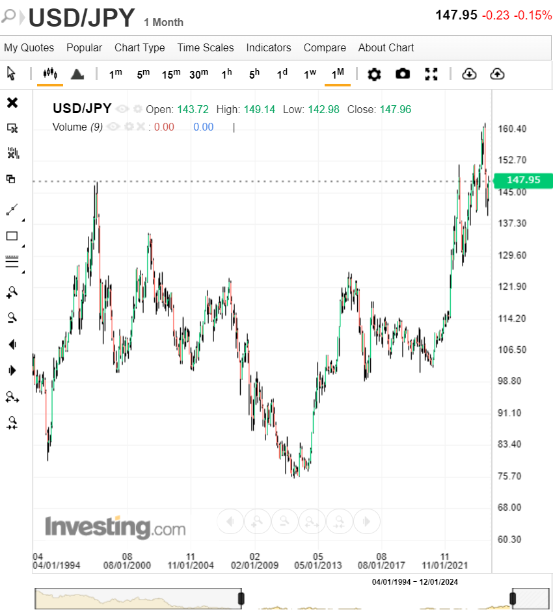Select the 1 week timeframe button
Screen dimensions: 553x612
pyautogui.click(x=310, y=74)
